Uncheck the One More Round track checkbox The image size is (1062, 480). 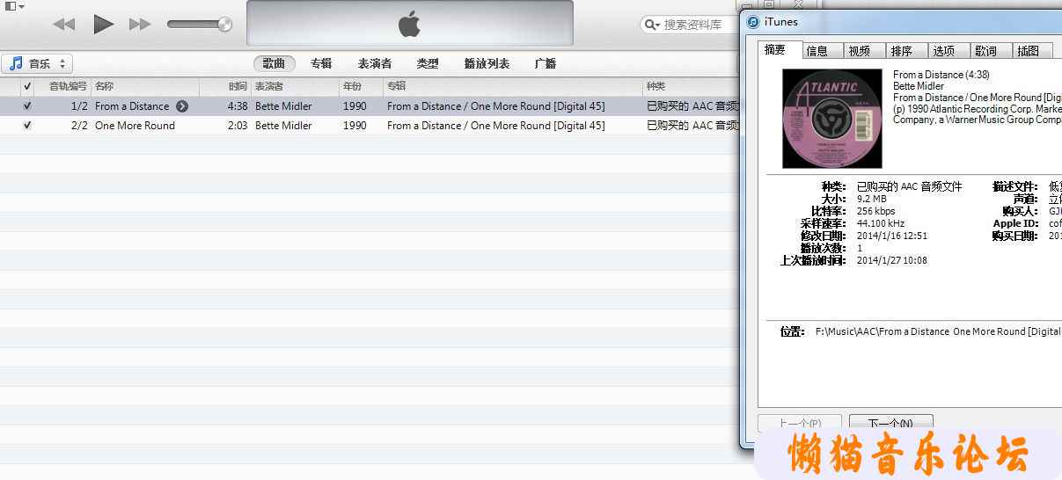pyautogui.click(x=27, y=126)
